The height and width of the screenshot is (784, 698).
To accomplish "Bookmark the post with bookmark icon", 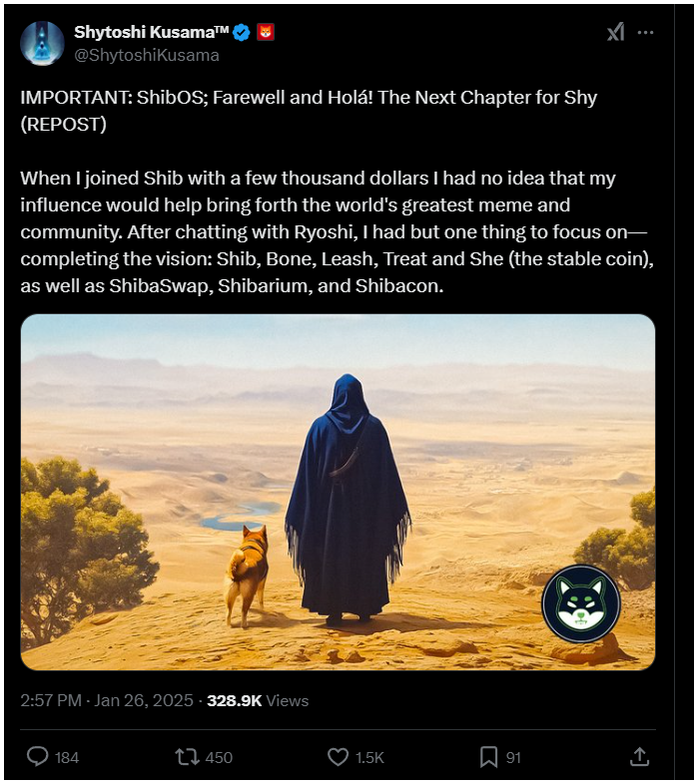I will tap(488, 756).
